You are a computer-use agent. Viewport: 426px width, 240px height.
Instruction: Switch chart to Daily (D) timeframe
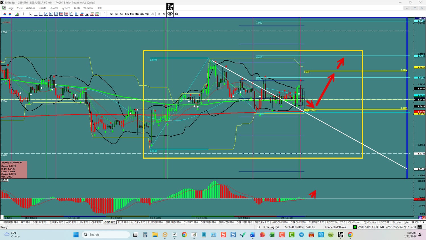click(159, 14)
